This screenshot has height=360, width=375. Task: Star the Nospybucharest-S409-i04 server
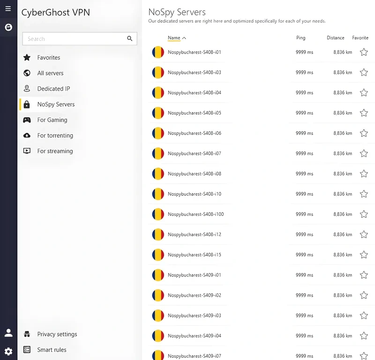click(x=364, y=336)
